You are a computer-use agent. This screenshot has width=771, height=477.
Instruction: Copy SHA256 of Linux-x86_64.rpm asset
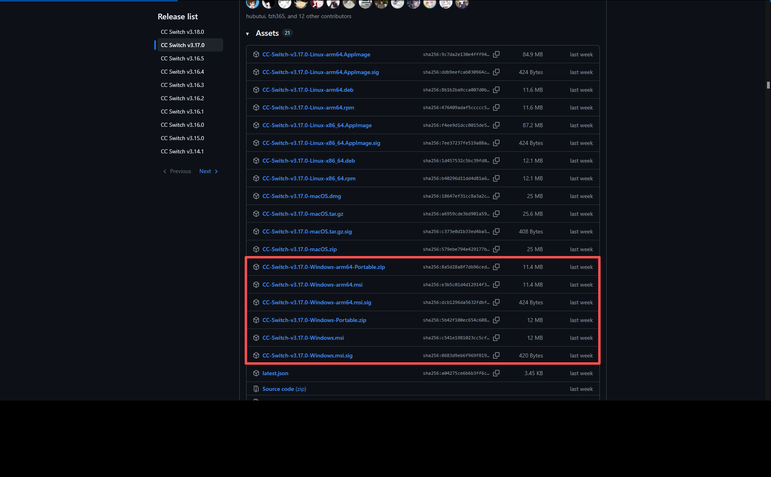tap(496, 178)
